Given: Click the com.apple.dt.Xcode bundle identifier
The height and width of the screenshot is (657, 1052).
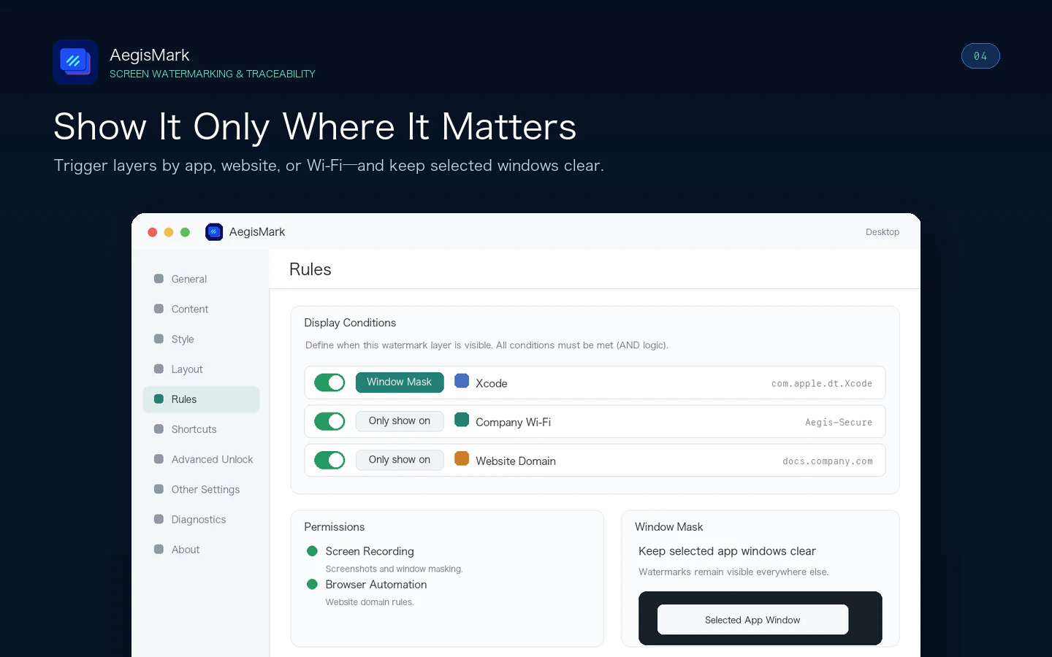Looking at the screenshot, I should tap(822, 383).
